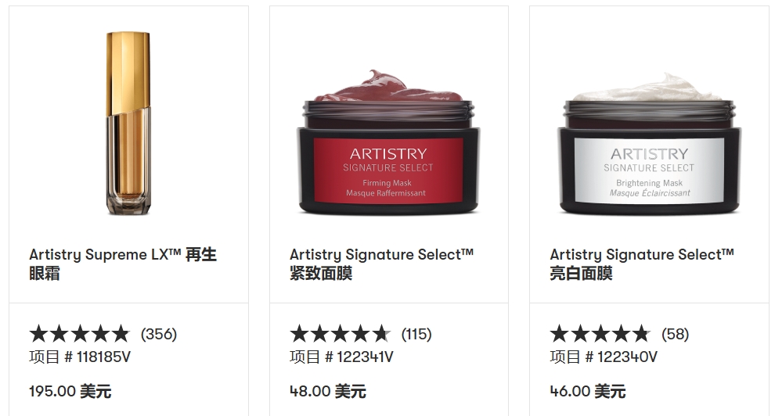Open the (58) reviews count
The image size is (775, 416).
click(675, 334)
